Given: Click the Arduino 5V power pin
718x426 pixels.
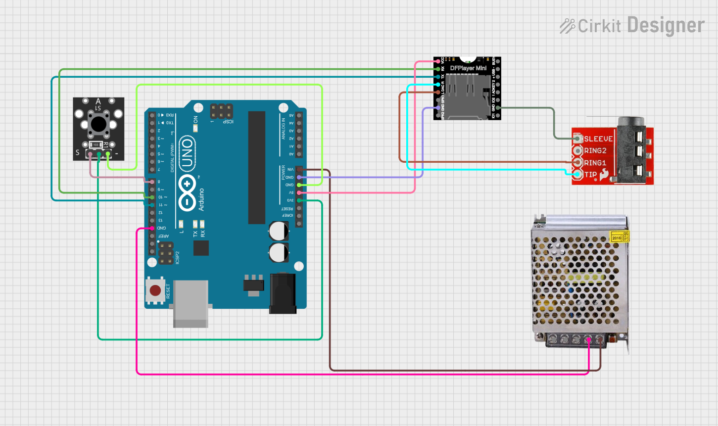Looking at the screenshot, I should pos(299,192).
